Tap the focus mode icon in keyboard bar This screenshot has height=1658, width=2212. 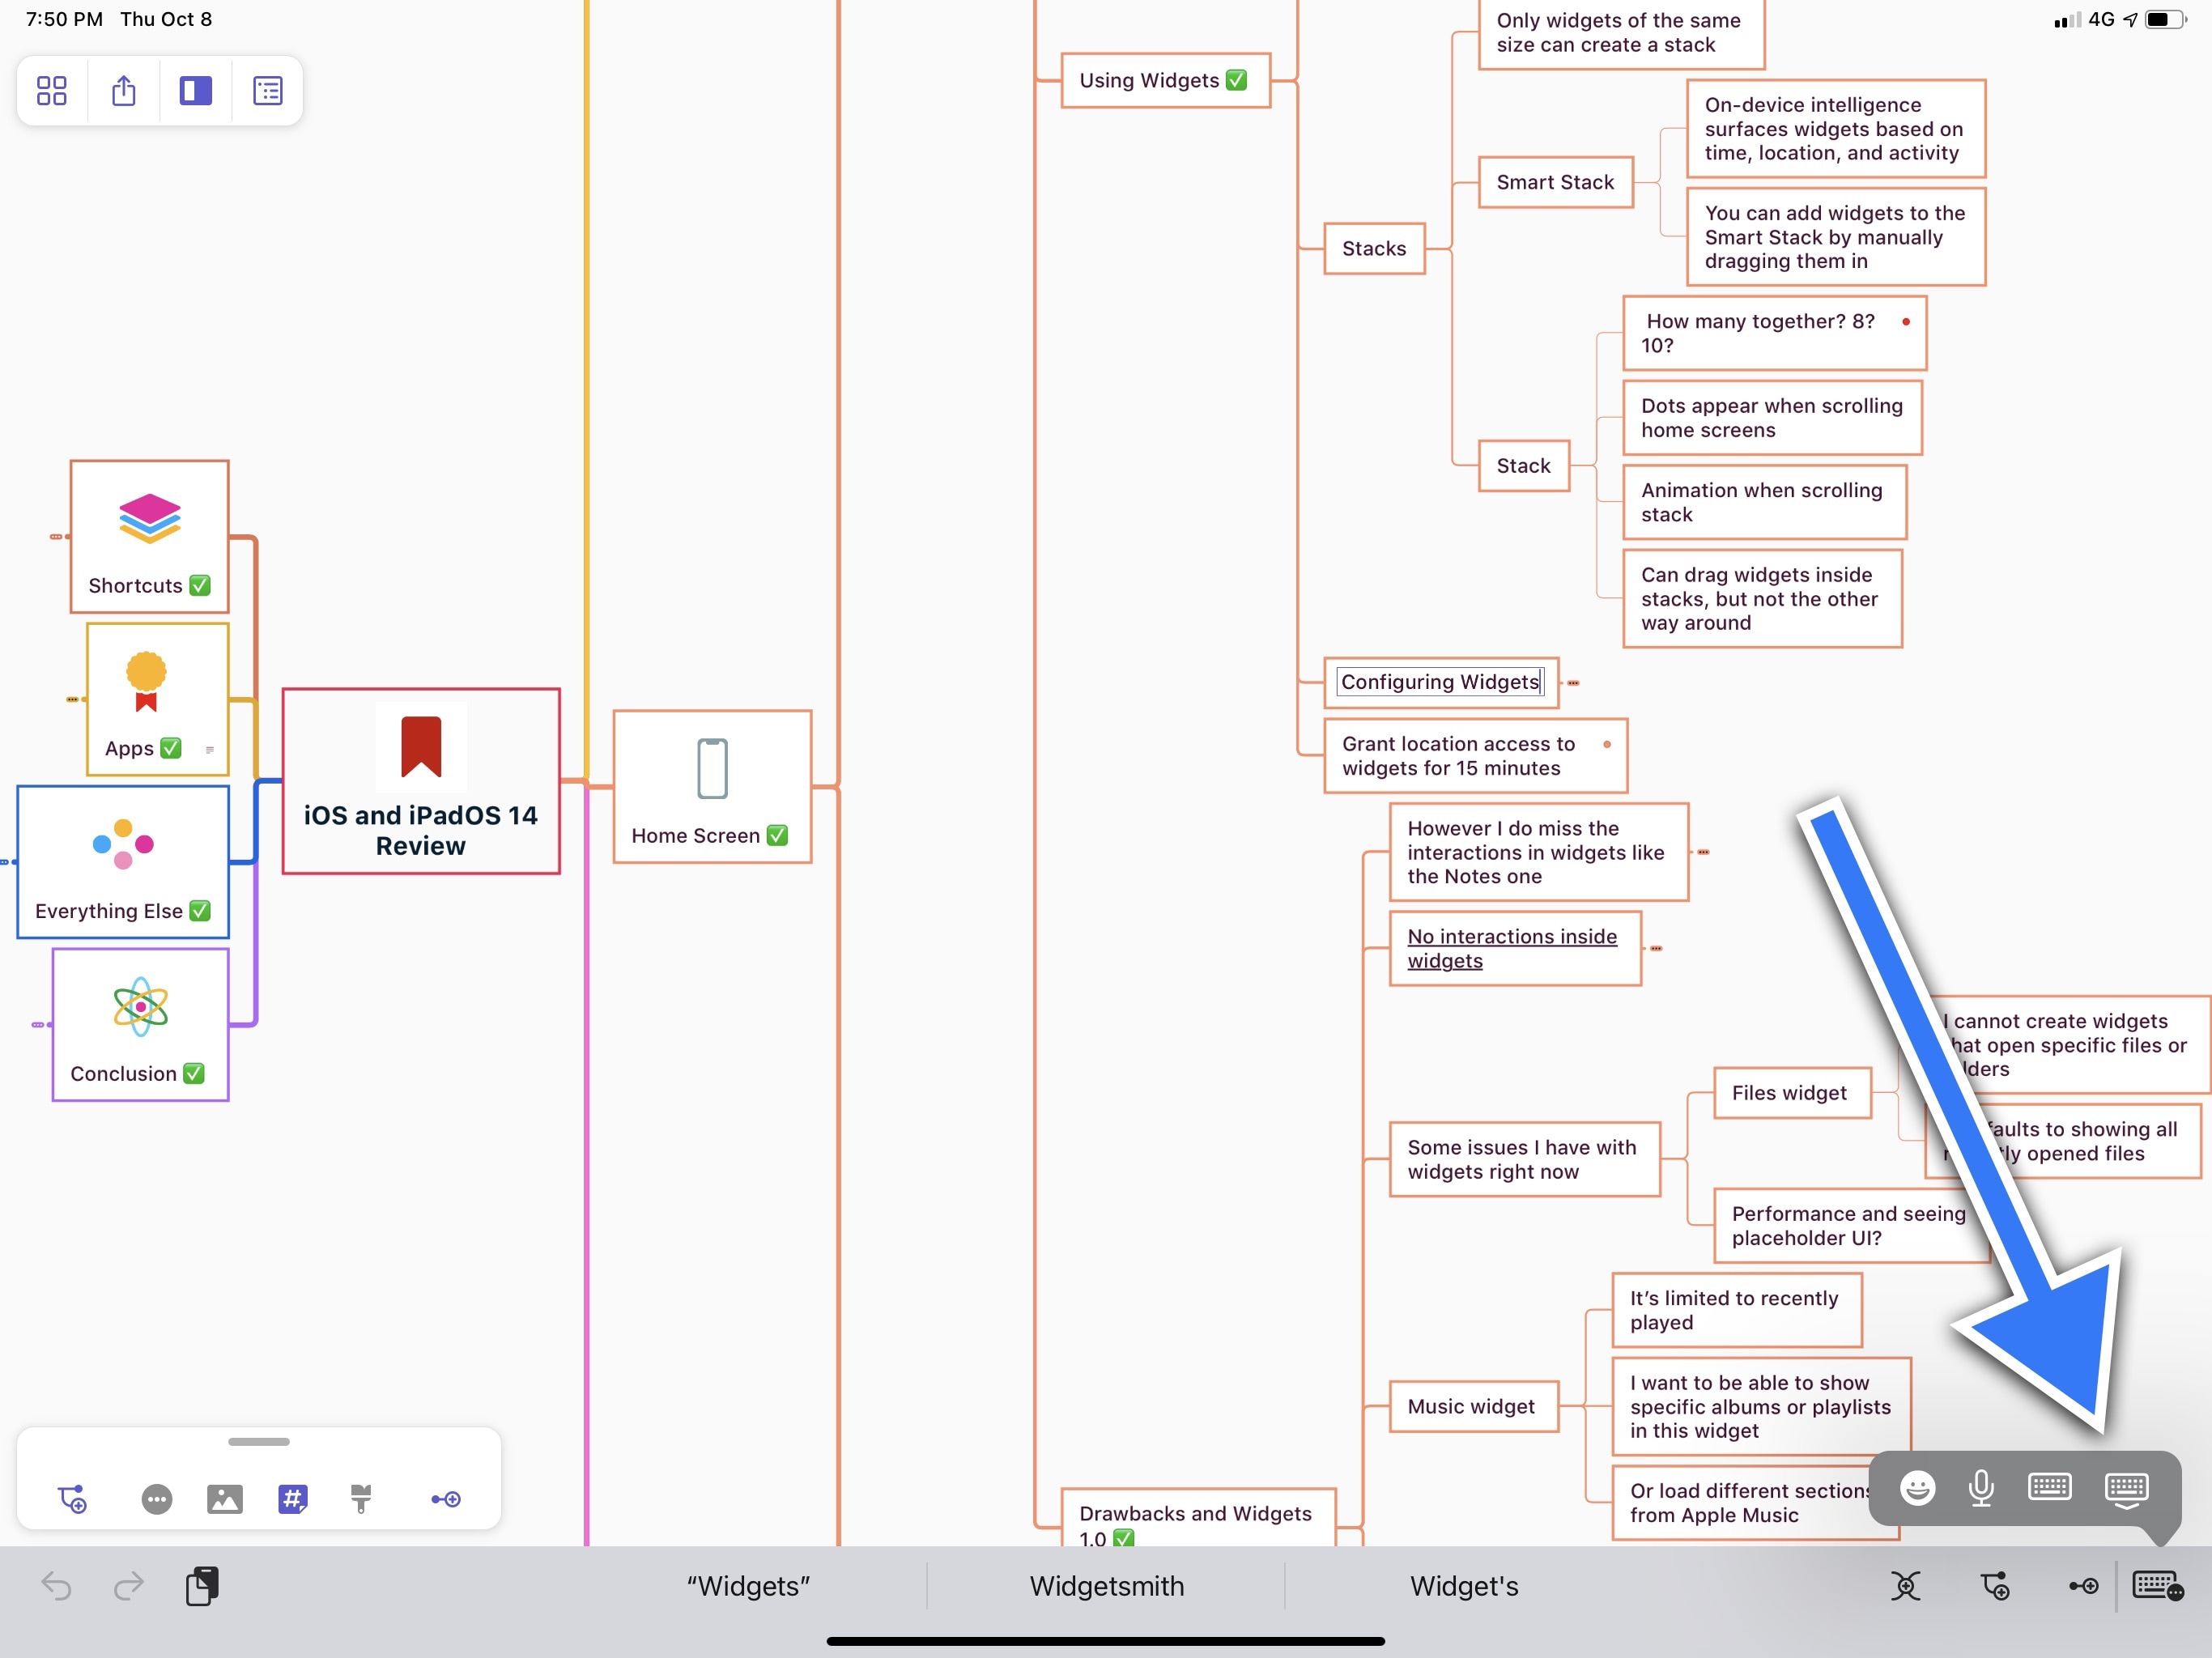pyautogui.click(x=1905, y=1586)
